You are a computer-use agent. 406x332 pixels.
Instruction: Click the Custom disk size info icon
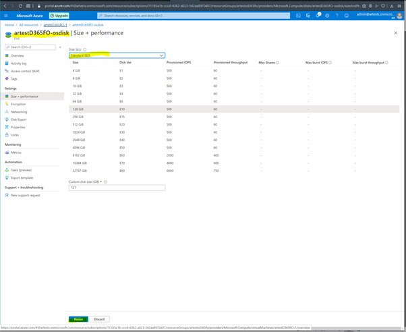tap(106, 182)
